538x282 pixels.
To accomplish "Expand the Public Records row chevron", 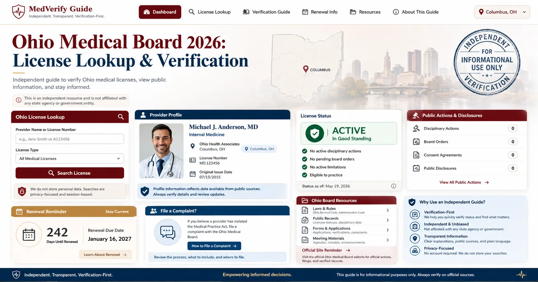I will point(388,220).
